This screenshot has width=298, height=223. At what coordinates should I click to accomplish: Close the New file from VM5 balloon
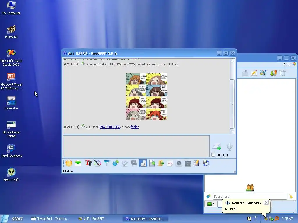point(266,202)
